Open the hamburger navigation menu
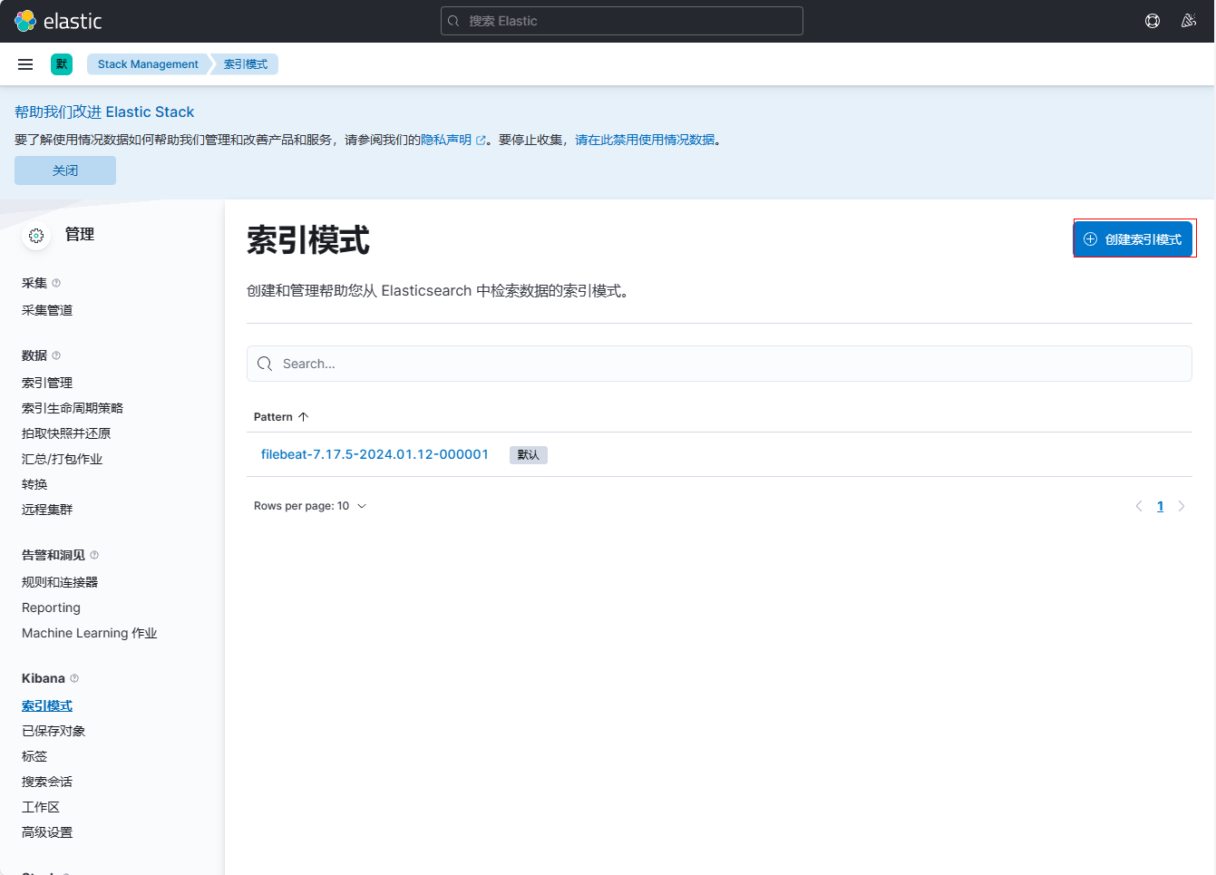This screenshot has width=1216, height=875. [x=25, y=64]
